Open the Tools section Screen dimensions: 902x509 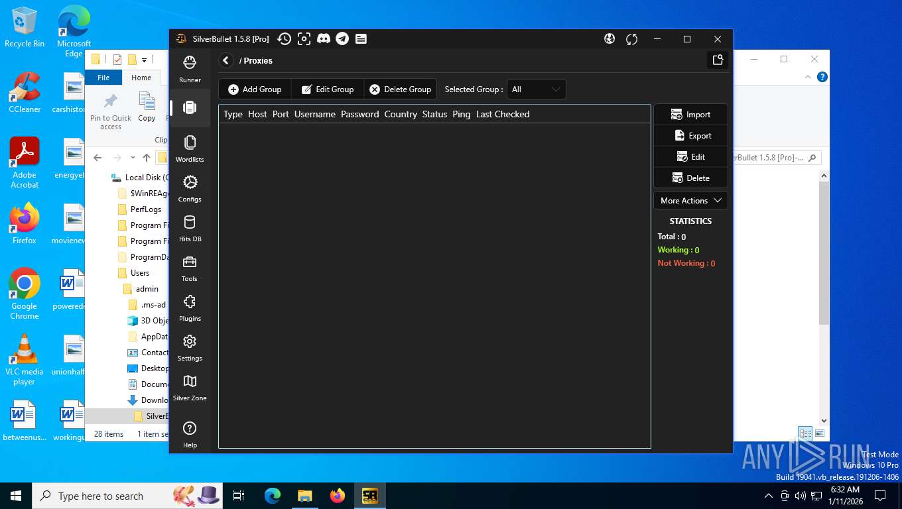[190, 268]
